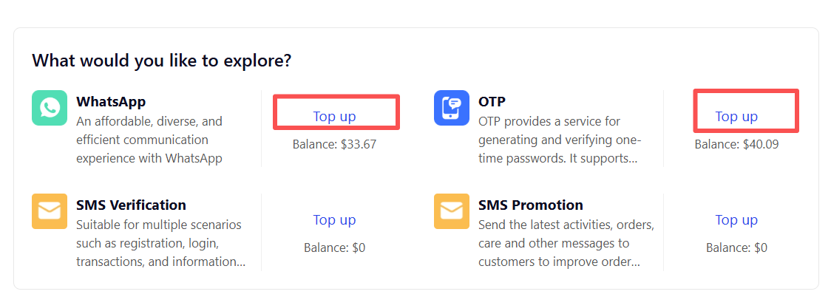This screenshot has height=297, width=831.
Task: Top up the WhatsApp balance
Action: point(334,116)
